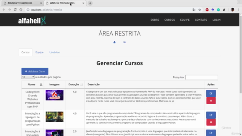The width and height of the screenshot is (242, 136).
Task: Click the user profile icon under Área Restrita
Action: click(114, 42)
